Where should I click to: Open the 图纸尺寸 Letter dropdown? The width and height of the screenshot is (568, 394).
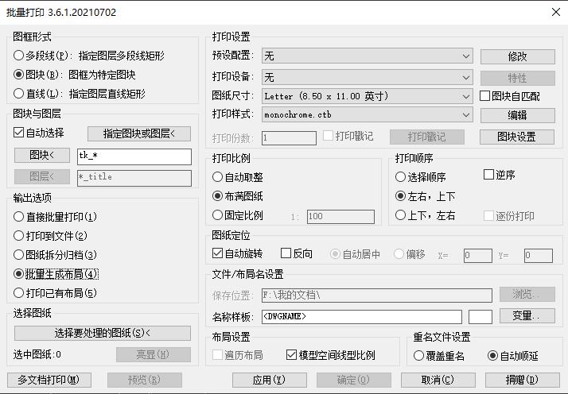click(x=367, y=96)
